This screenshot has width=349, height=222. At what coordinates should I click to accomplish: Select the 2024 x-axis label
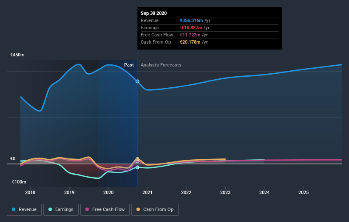click(264, 192)
